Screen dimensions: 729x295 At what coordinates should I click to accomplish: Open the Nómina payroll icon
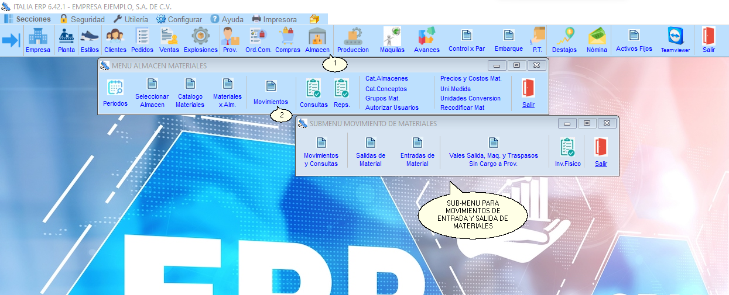(597, 40)
